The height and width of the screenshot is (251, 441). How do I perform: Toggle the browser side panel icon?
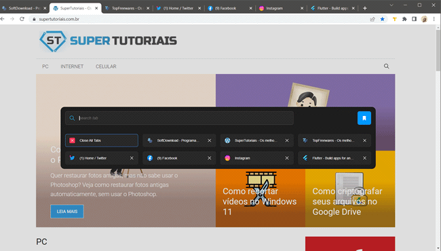(x=414, y=19)
